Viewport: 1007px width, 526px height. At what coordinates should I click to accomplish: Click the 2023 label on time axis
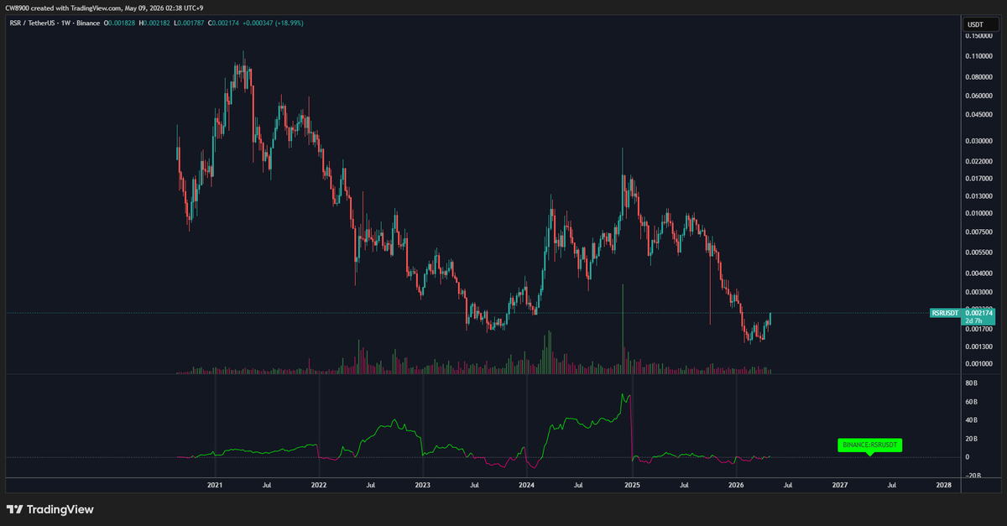[x=422, y=484]
